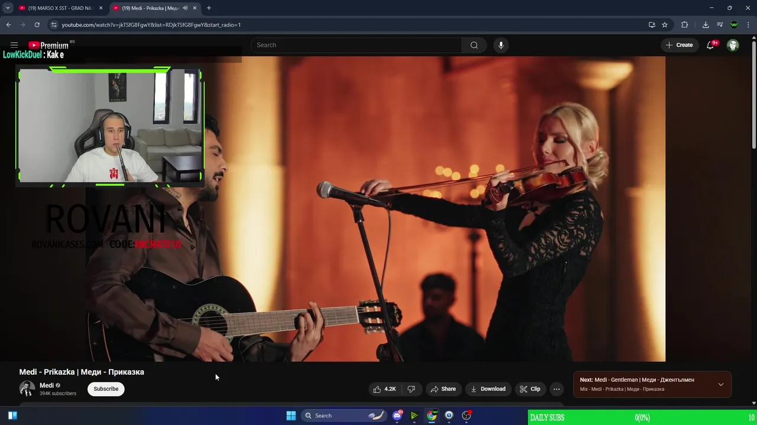This screenshot has height=425, width=757.
Task: Click the YouTube search magnifier button
Action: 474,45
